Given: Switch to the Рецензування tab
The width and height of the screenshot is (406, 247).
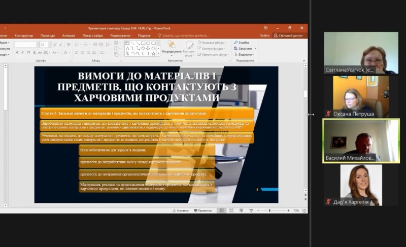Looking at the screenshot, I should [x=120, y=36].
